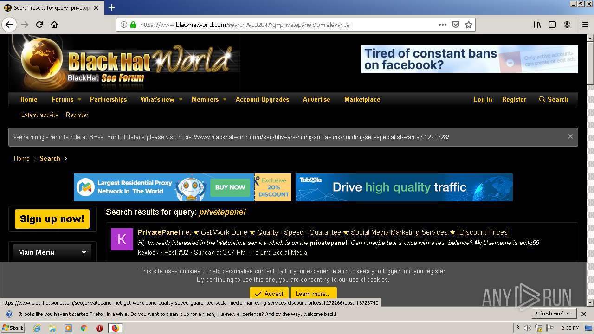Viewport: 594px width, 334px height.
Task: Expand the Forums dropdown arrow
Action: click(79, 99)
